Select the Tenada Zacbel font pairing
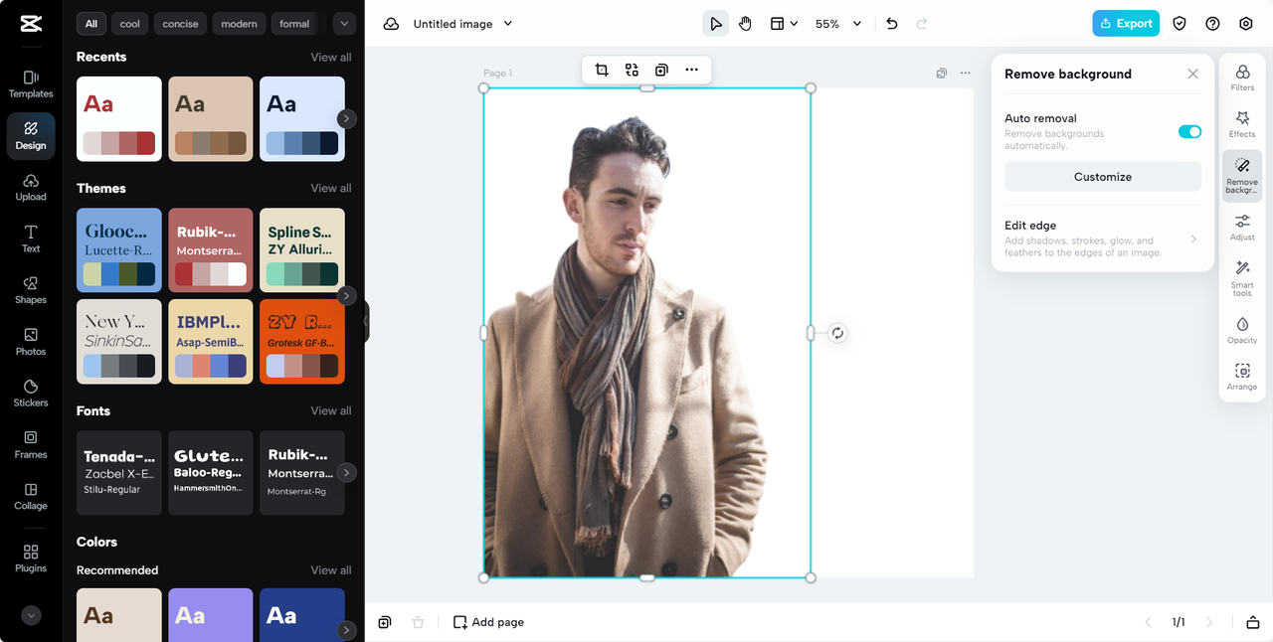The image size is (1273, 642). [119, 472]
